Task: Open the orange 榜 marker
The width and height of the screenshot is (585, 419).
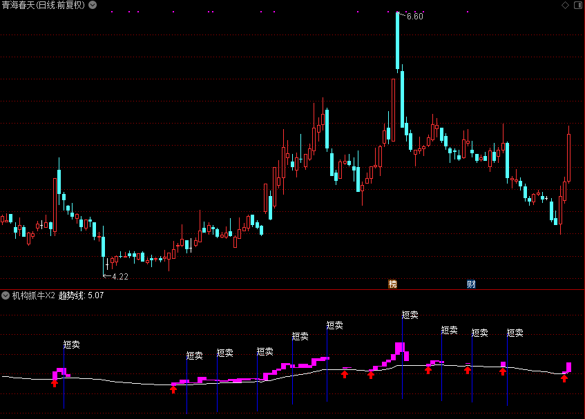Action: [x=392, y=284]
